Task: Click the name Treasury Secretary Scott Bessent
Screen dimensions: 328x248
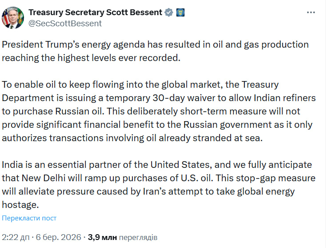Action: coord(95,12)
